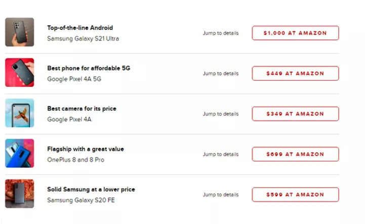Viewport: 365px width, 224px height.
Task: Click the $599 at Amazon button
Action: (x=296, y=195)
